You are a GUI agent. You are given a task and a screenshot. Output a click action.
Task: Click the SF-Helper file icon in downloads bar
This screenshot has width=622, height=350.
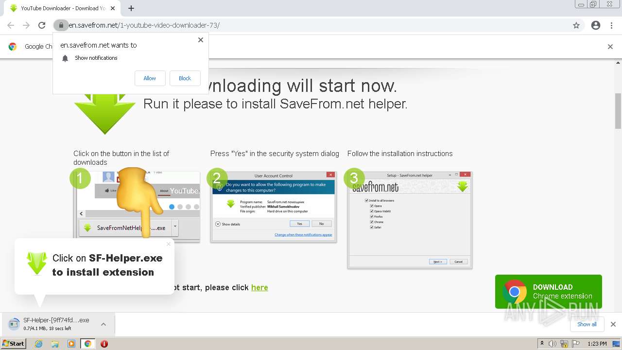tap(13, 324)
